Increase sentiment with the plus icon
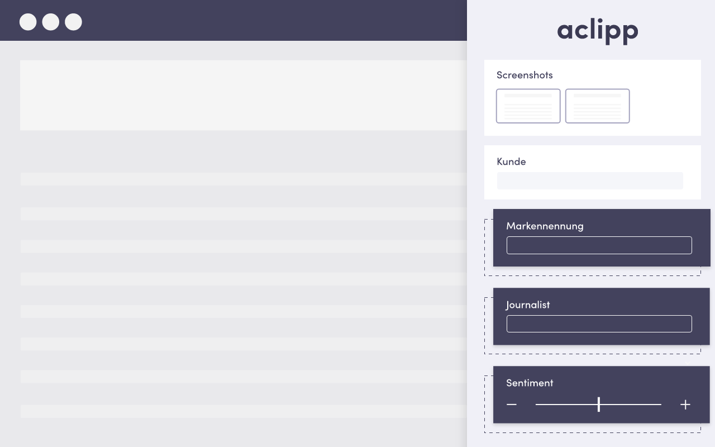 (685, 405)
